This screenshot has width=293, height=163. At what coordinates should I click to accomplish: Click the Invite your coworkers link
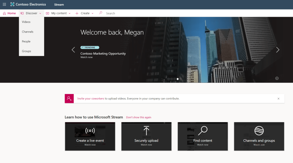(90, 98)
